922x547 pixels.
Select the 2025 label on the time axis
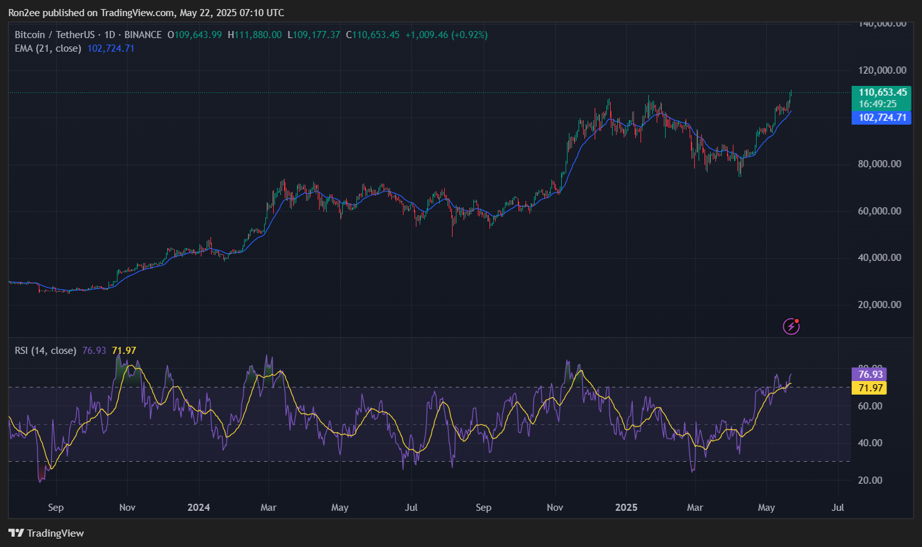point(626,508)
